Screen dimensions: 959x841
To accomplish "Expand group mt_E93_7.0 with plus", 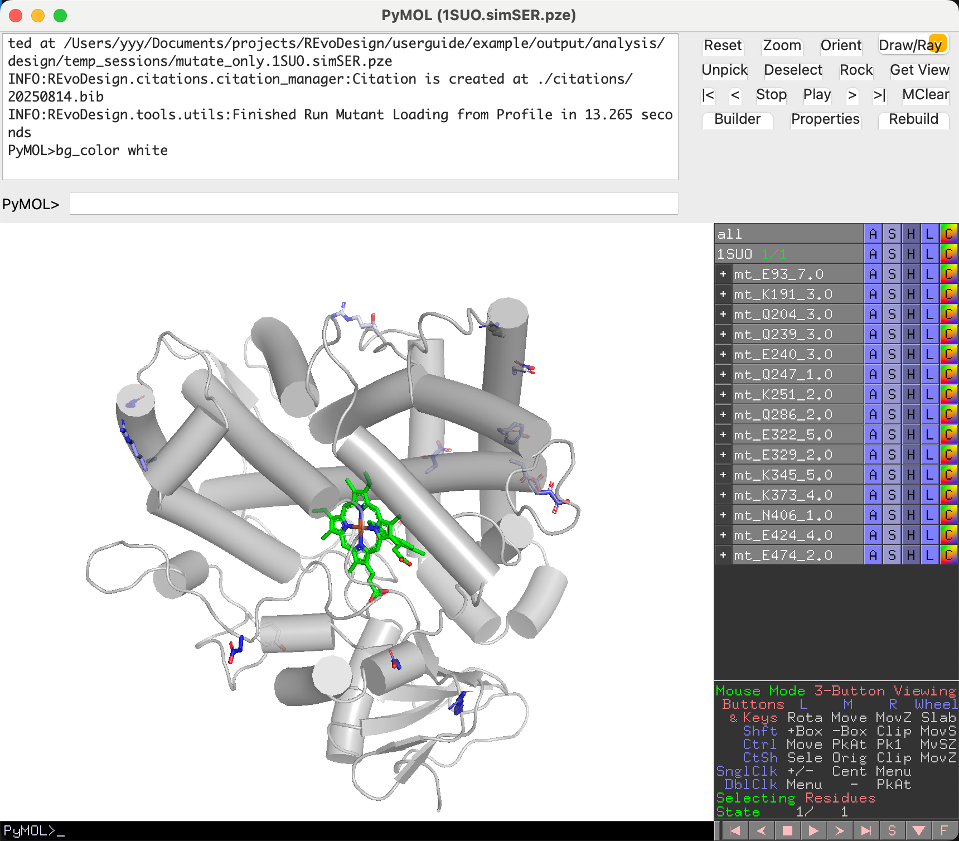I will (723, 274).
